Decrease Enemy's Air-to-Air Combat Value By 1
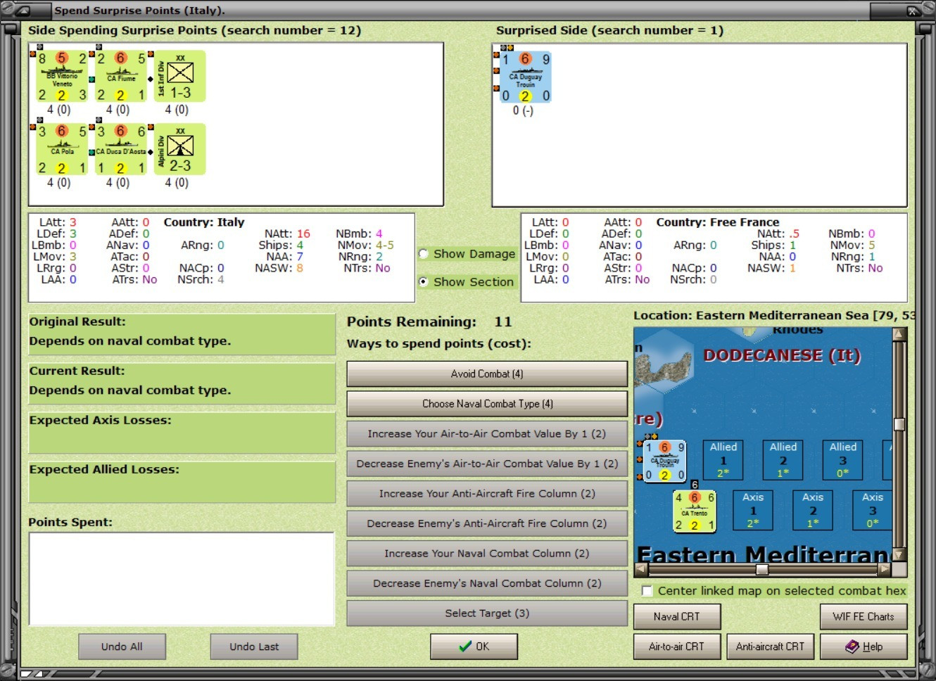The image size is (936, 681). pos(487,464)
